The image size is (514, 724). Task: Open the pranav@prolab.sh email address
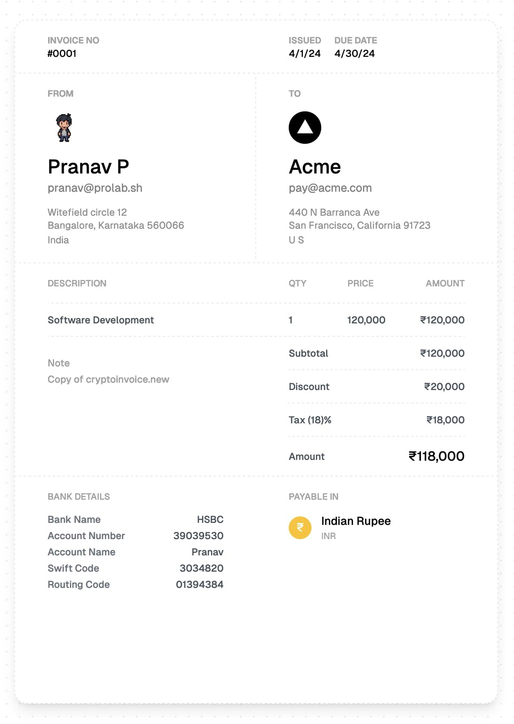coord(95,188)
